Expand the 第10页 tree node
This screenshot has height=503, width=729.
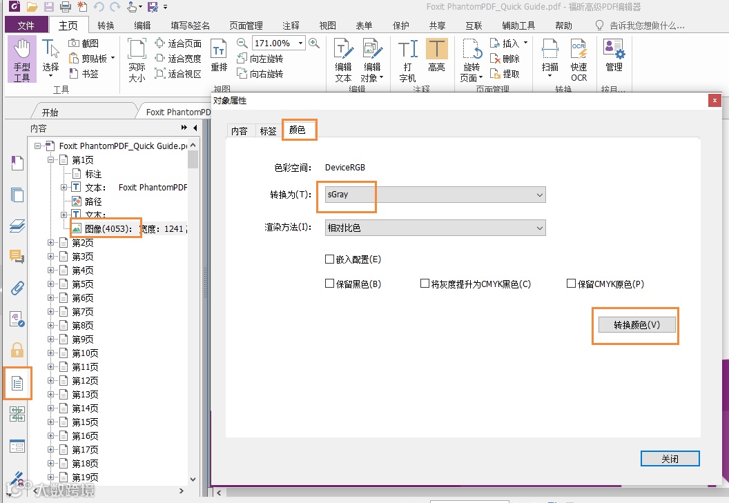coord(50,353)
